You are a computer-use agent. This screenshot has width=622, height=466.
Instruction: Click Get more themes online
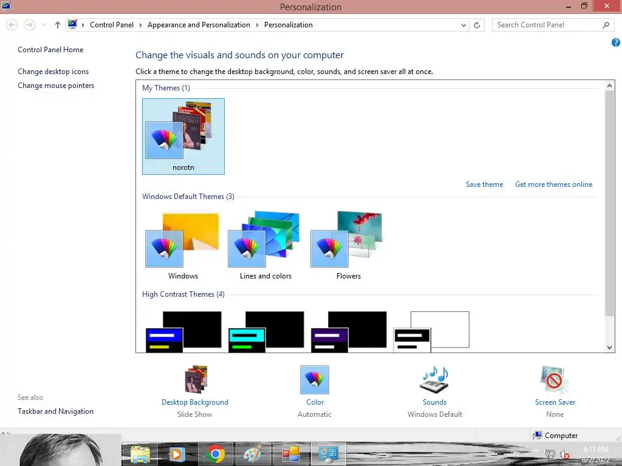(x=553, y=184)
